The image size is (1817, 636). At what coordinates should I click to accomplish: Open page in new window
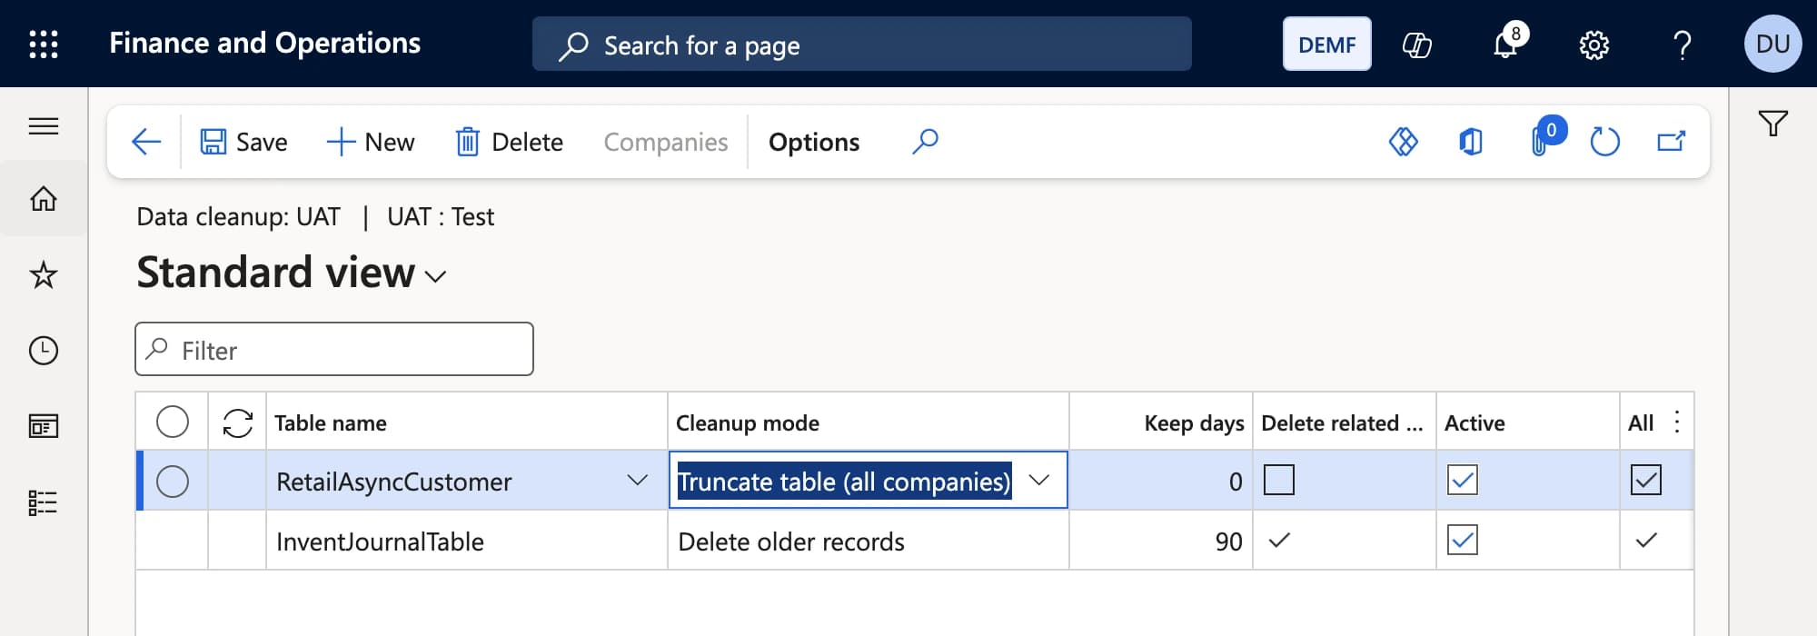pyautogui.click(x=1671, y=142)
